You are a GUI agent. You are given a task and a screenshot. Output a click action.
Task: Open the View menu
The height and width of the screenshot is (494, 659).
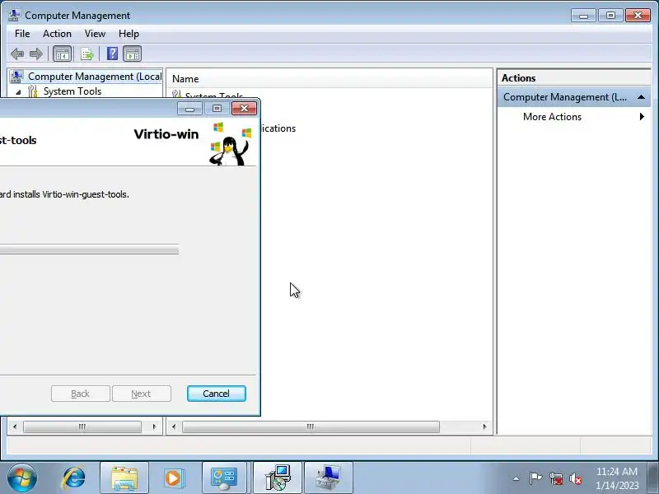[95, 34]
